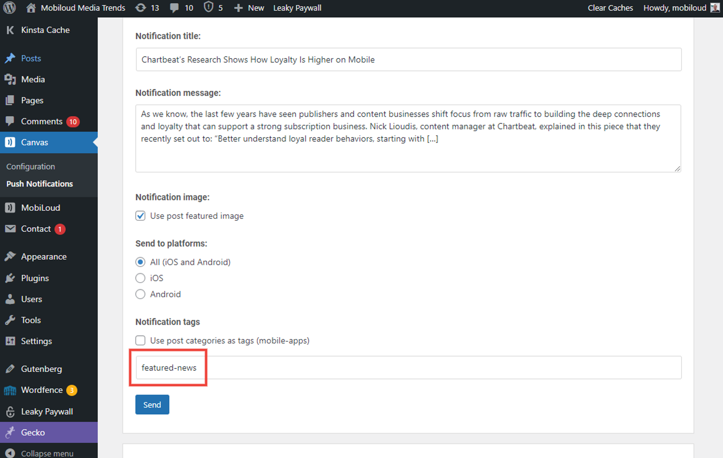
Task: Click the Comments badge showing 10
Action: (73, 122)
